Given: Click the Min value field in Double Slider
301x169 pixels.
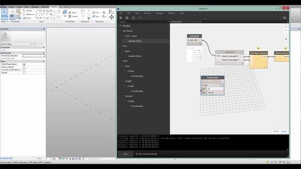Looking at the screenshot, I should tap(215, 89).
